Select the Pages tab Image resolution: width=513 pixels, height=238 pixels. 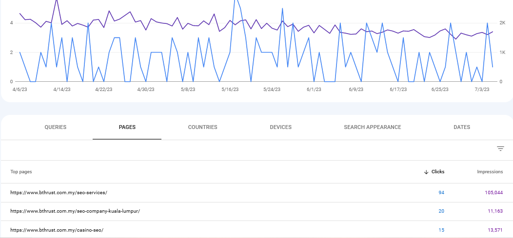coord(127,128)
